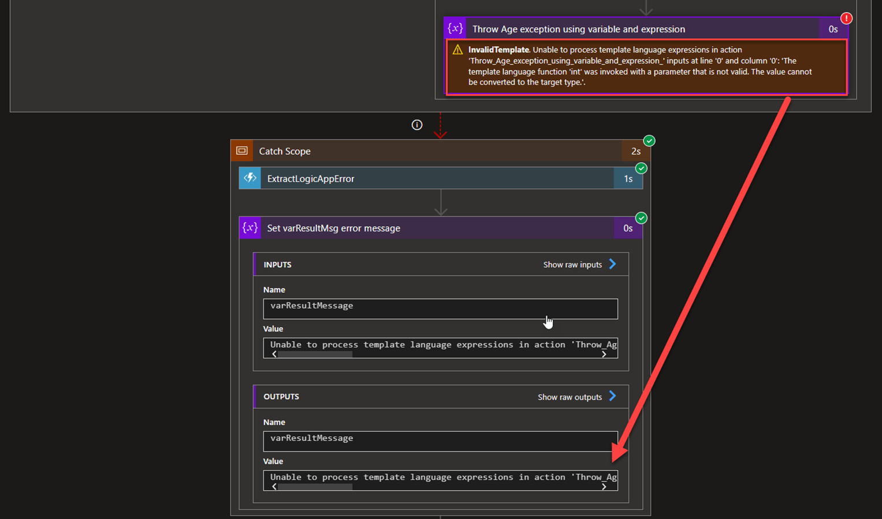882x519 pixels.
Task: Click the Catch Scope container icon
Action: point(242,151)
